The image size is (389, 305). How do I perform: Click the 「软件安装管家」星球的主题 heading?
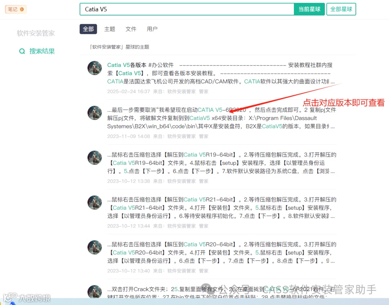pos(119,47)
